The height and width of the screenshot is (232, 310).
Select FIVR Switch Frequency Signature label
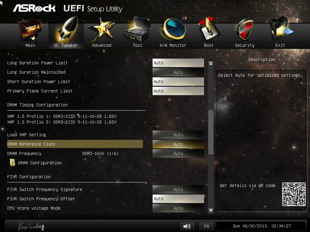[x=45, y=189]
